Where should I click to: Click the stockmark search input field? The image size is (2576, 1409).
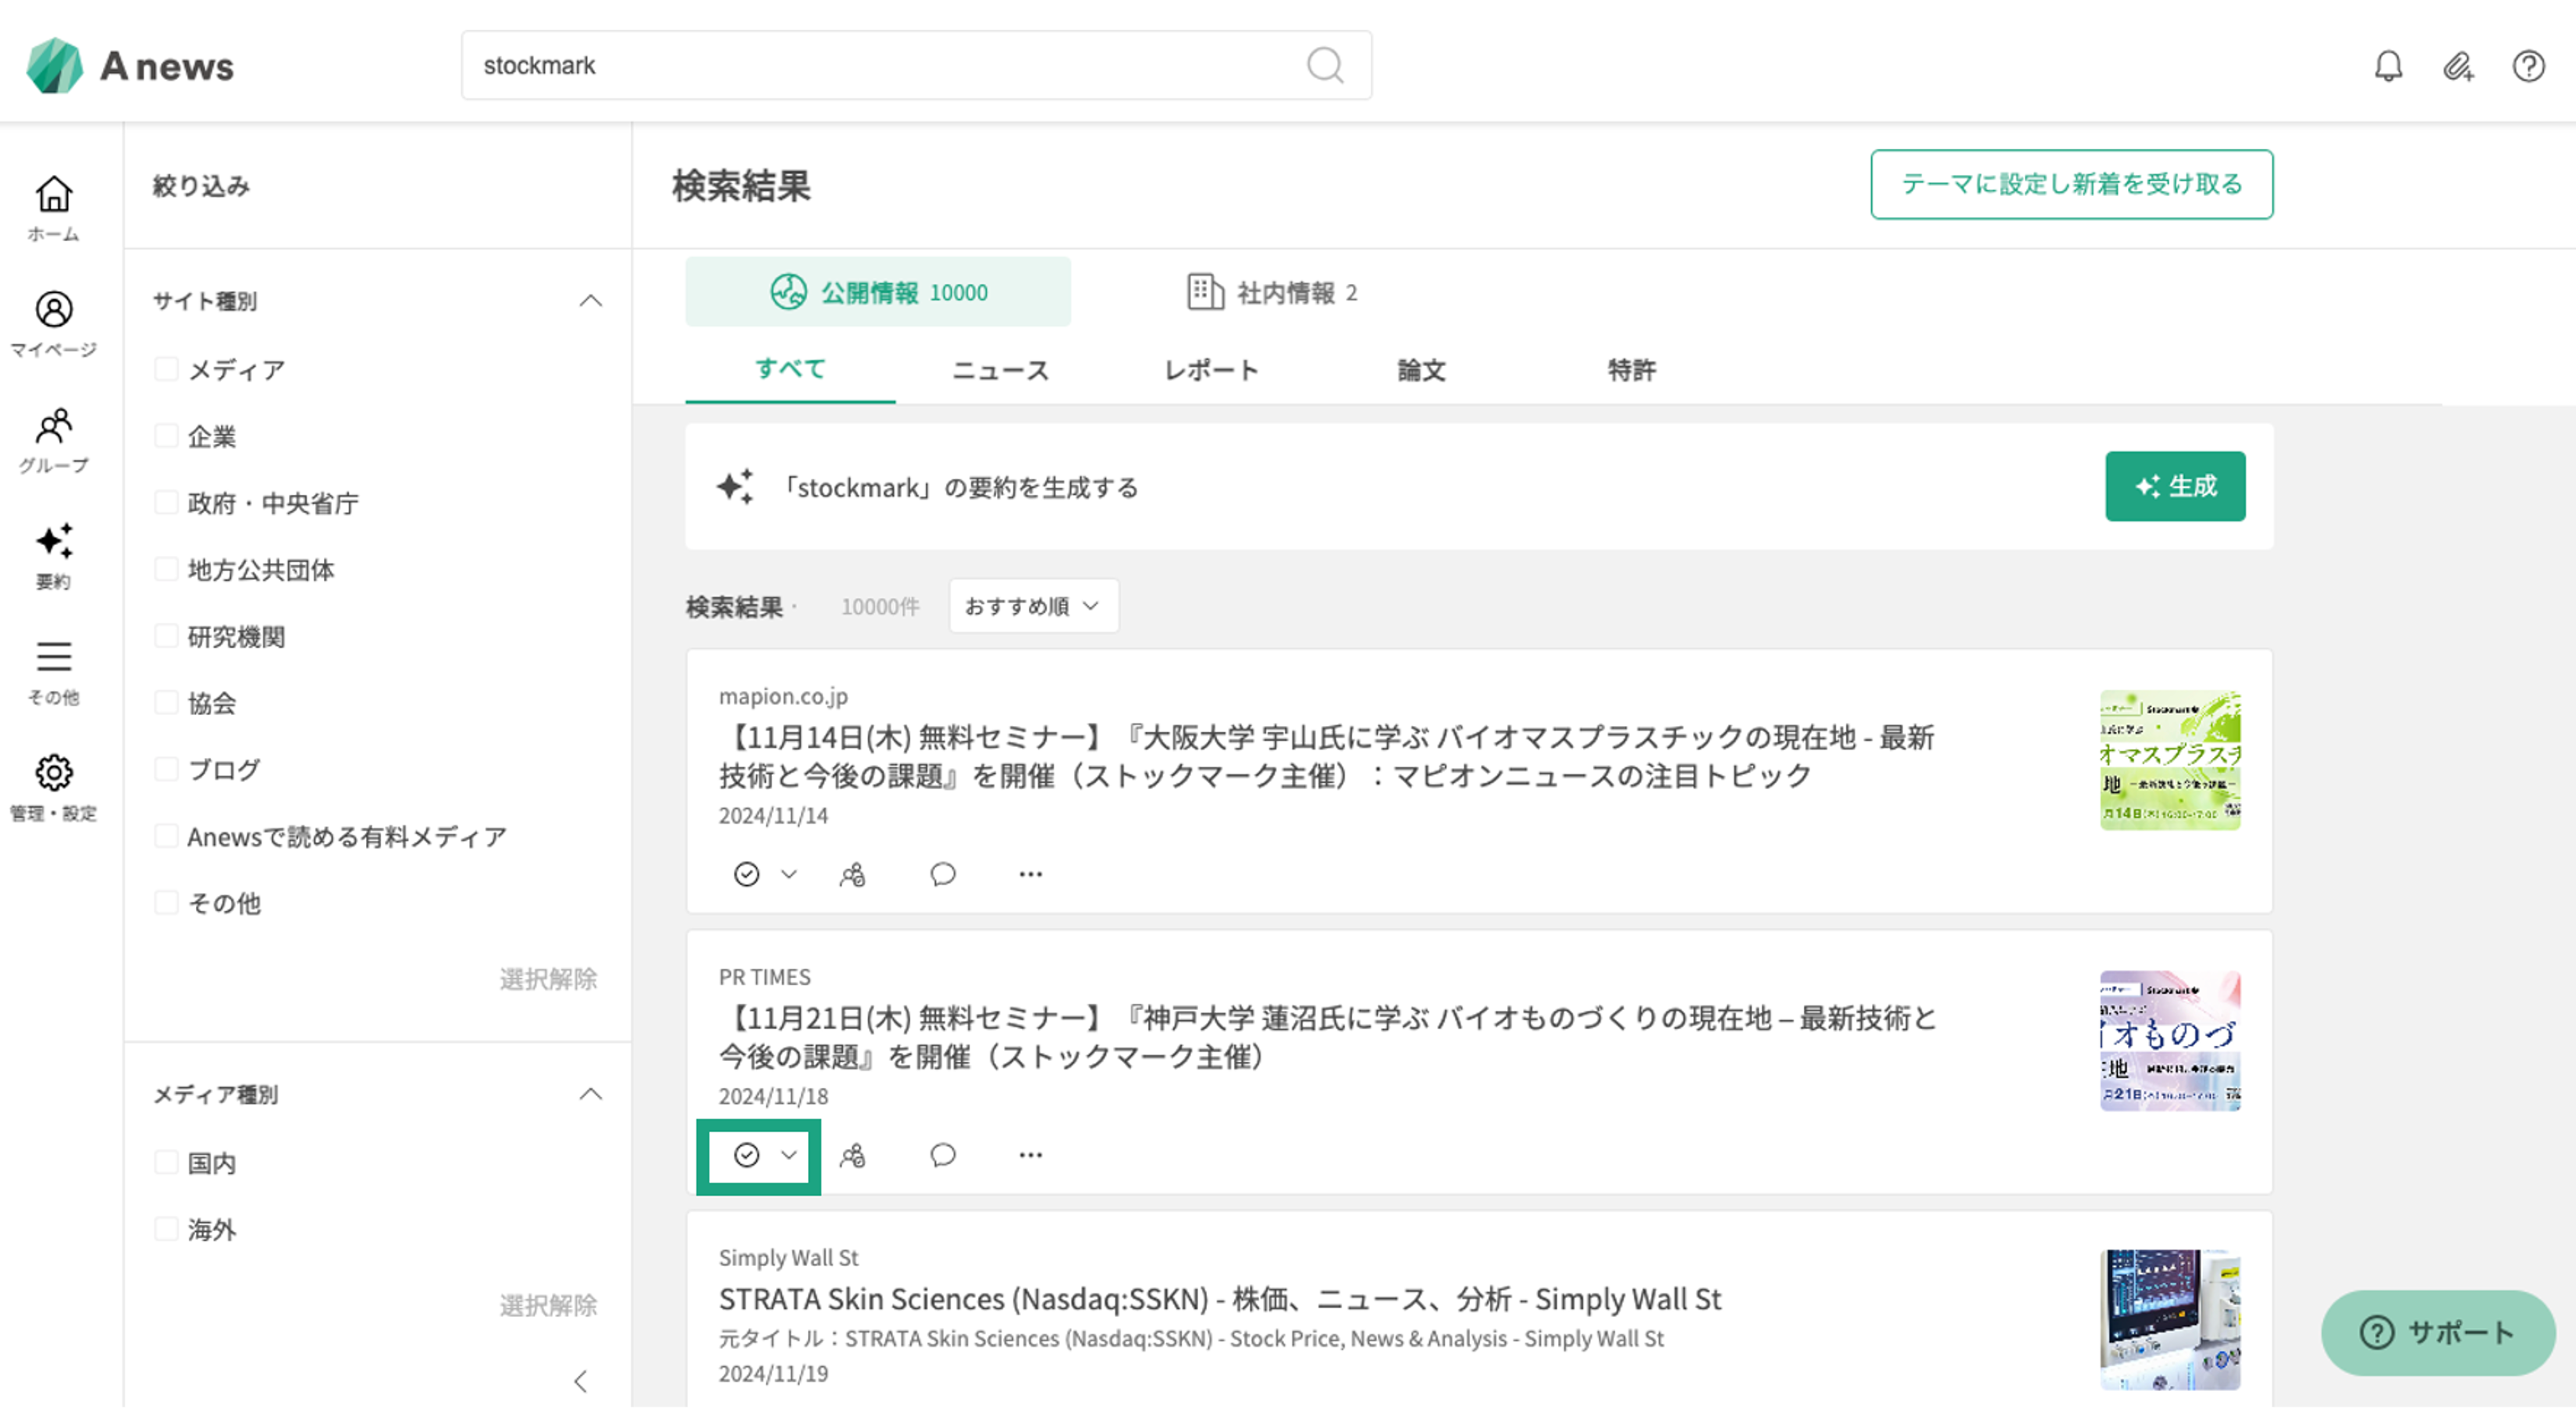point(880,66)
